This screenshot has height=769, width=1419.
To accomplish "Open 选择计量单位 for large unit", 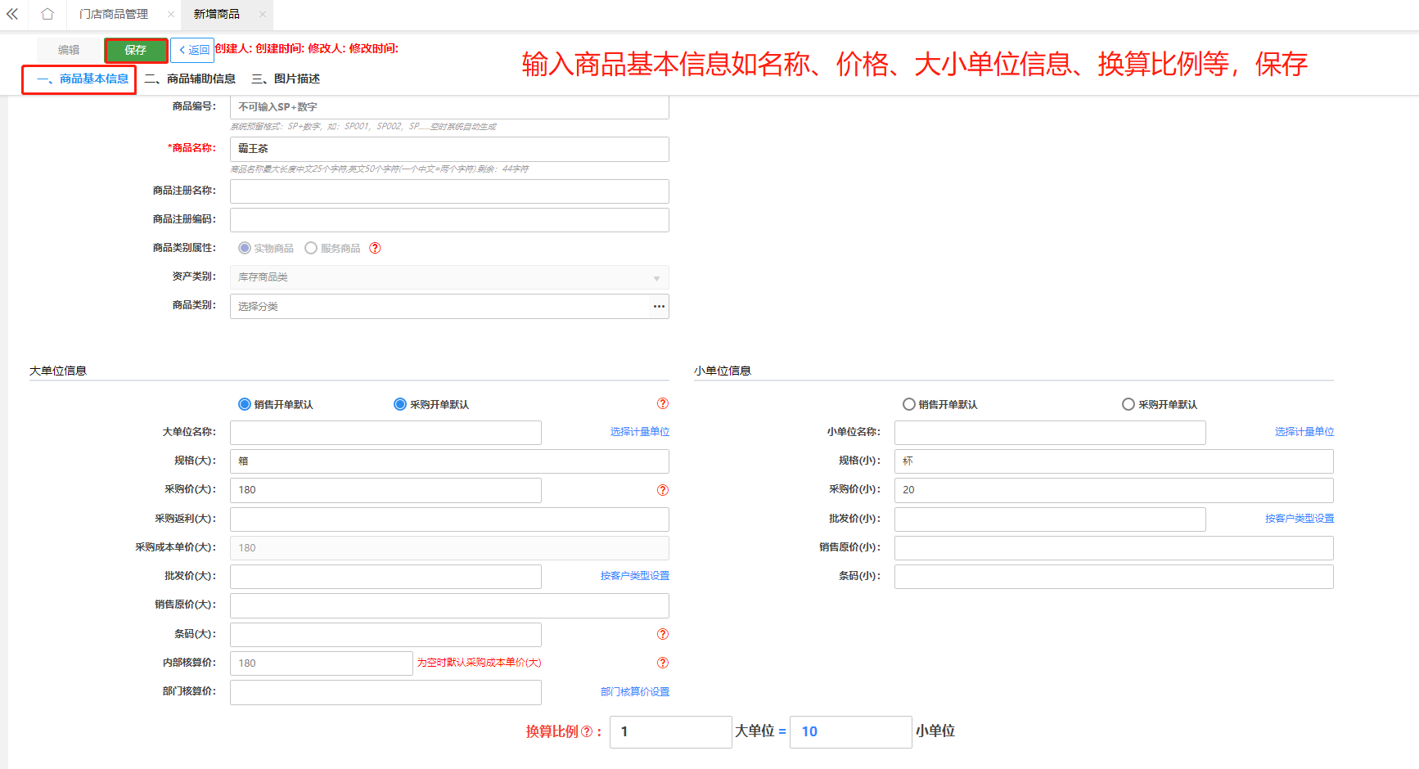I will point(639,432).
